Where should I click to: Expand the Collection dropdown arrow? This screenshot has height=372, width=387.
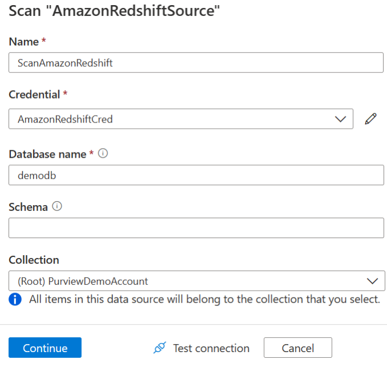[372, 281]
